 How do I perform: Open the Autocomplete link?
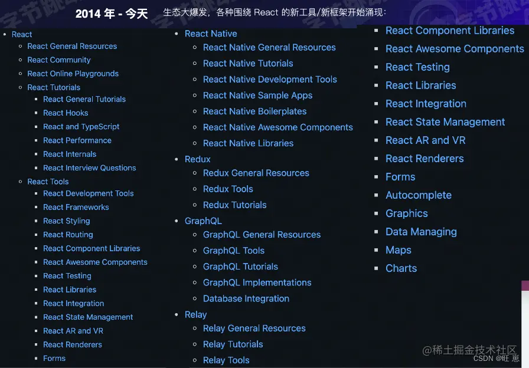pos(419,195)
